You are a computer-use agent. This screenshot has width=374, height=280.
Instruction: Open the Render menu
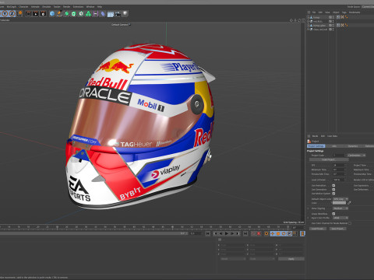click(x=67, y=6)
